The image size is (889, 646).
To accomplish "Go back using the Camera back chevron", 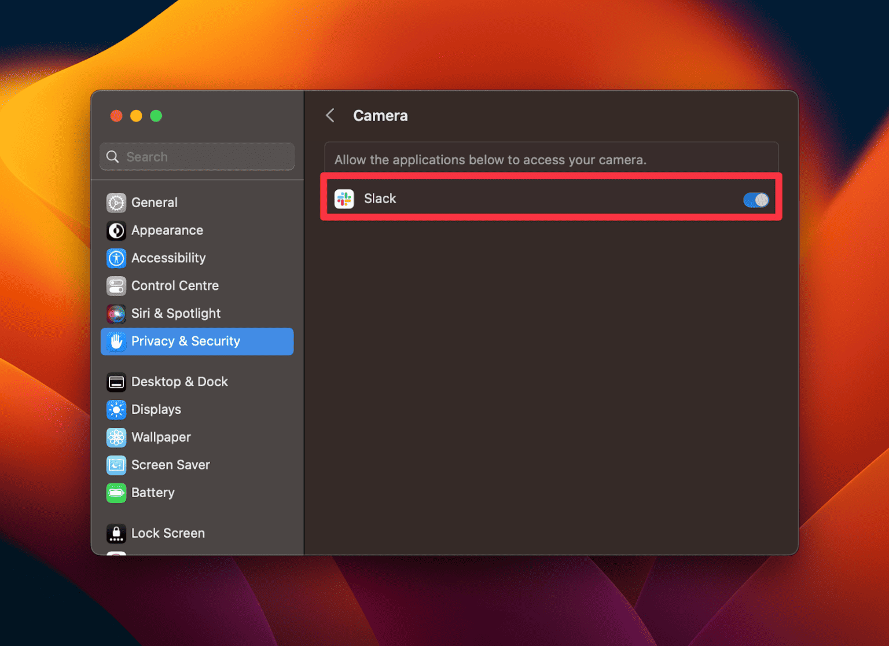I will point(330,115).
